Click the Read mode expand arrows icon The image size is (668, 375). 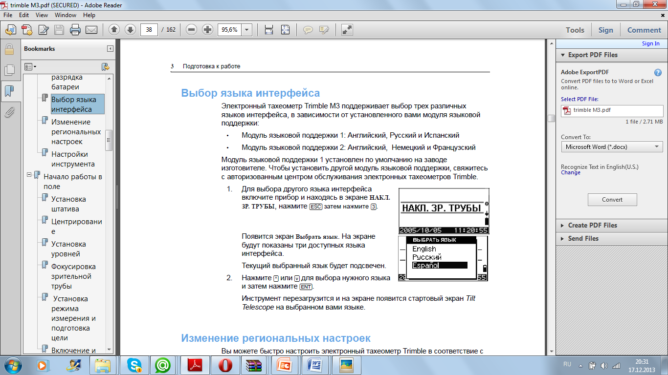(x=347, y=30)
